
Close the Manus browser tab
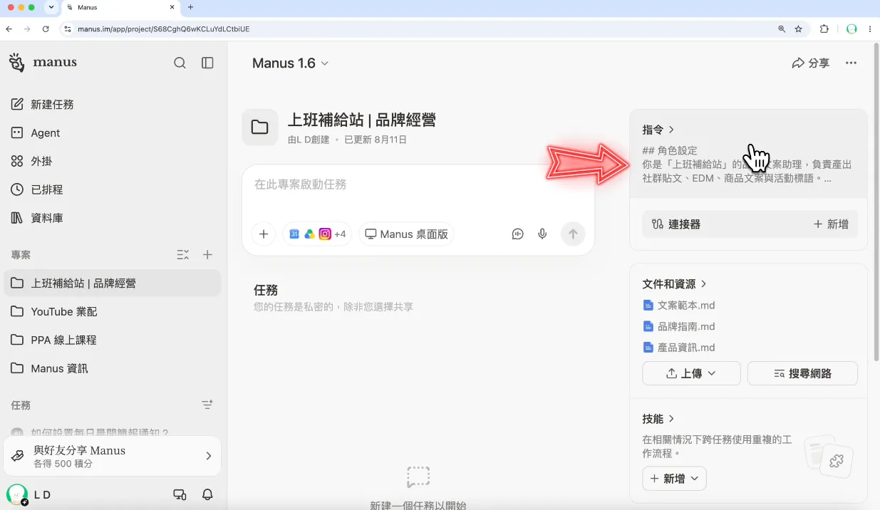[172, 7]
